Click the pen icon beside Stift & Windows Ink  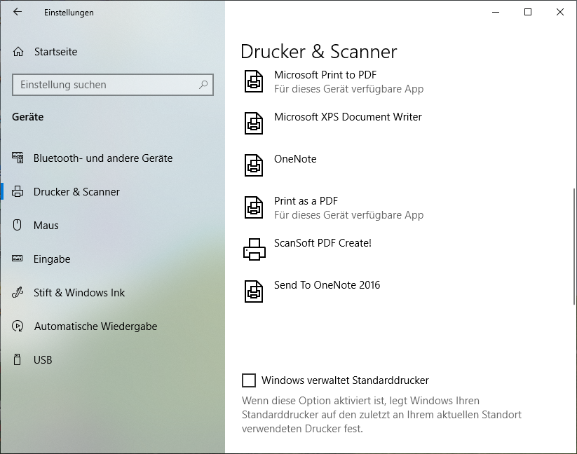pyautogui.click(x=18, y=292)
